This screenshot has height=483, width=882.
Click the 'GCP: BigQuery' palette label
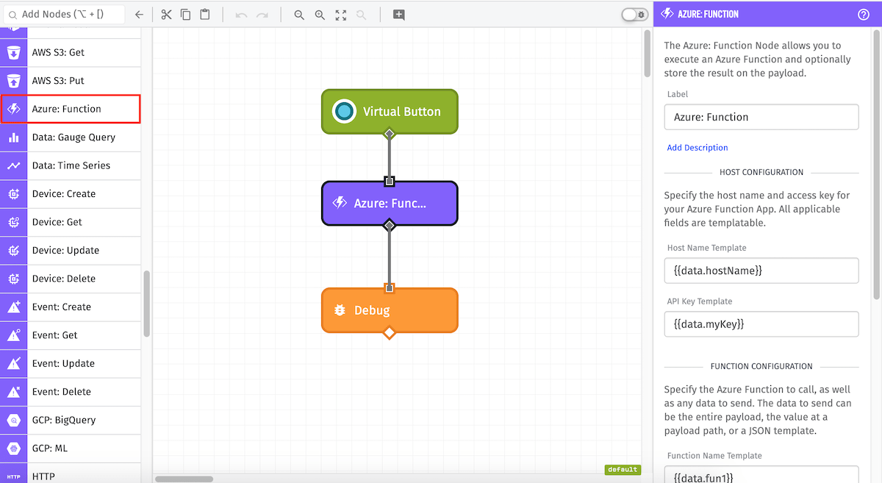64,421
